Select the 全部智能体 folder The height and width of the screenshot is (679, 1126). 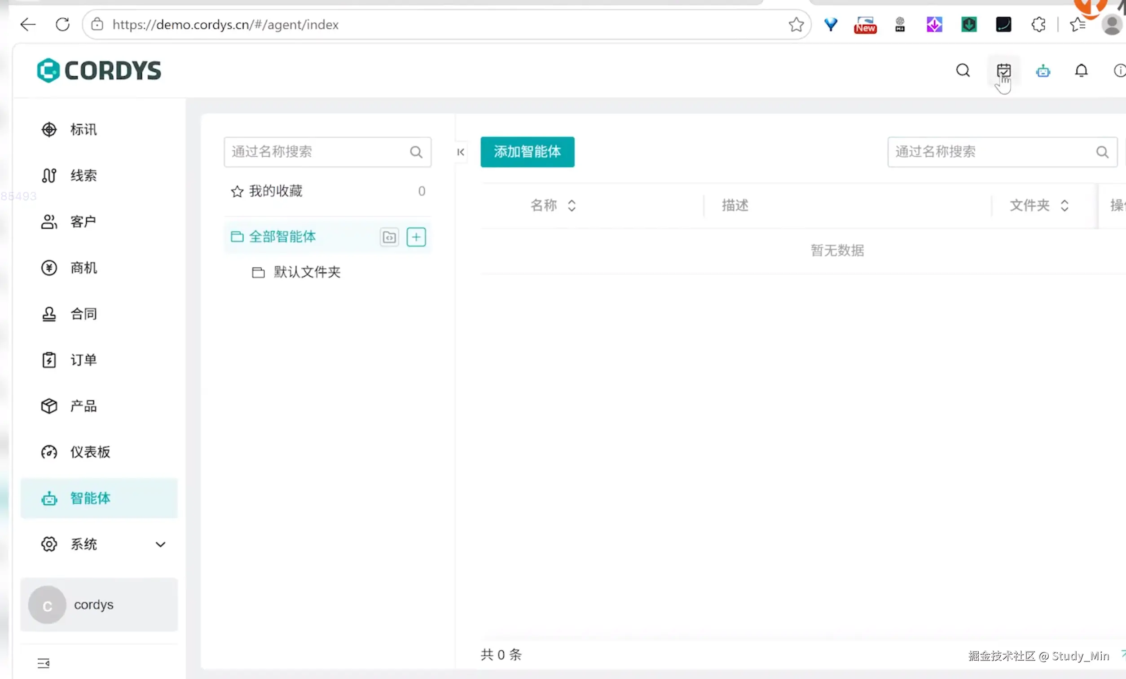pyautogui.click(x=327, y=237)
